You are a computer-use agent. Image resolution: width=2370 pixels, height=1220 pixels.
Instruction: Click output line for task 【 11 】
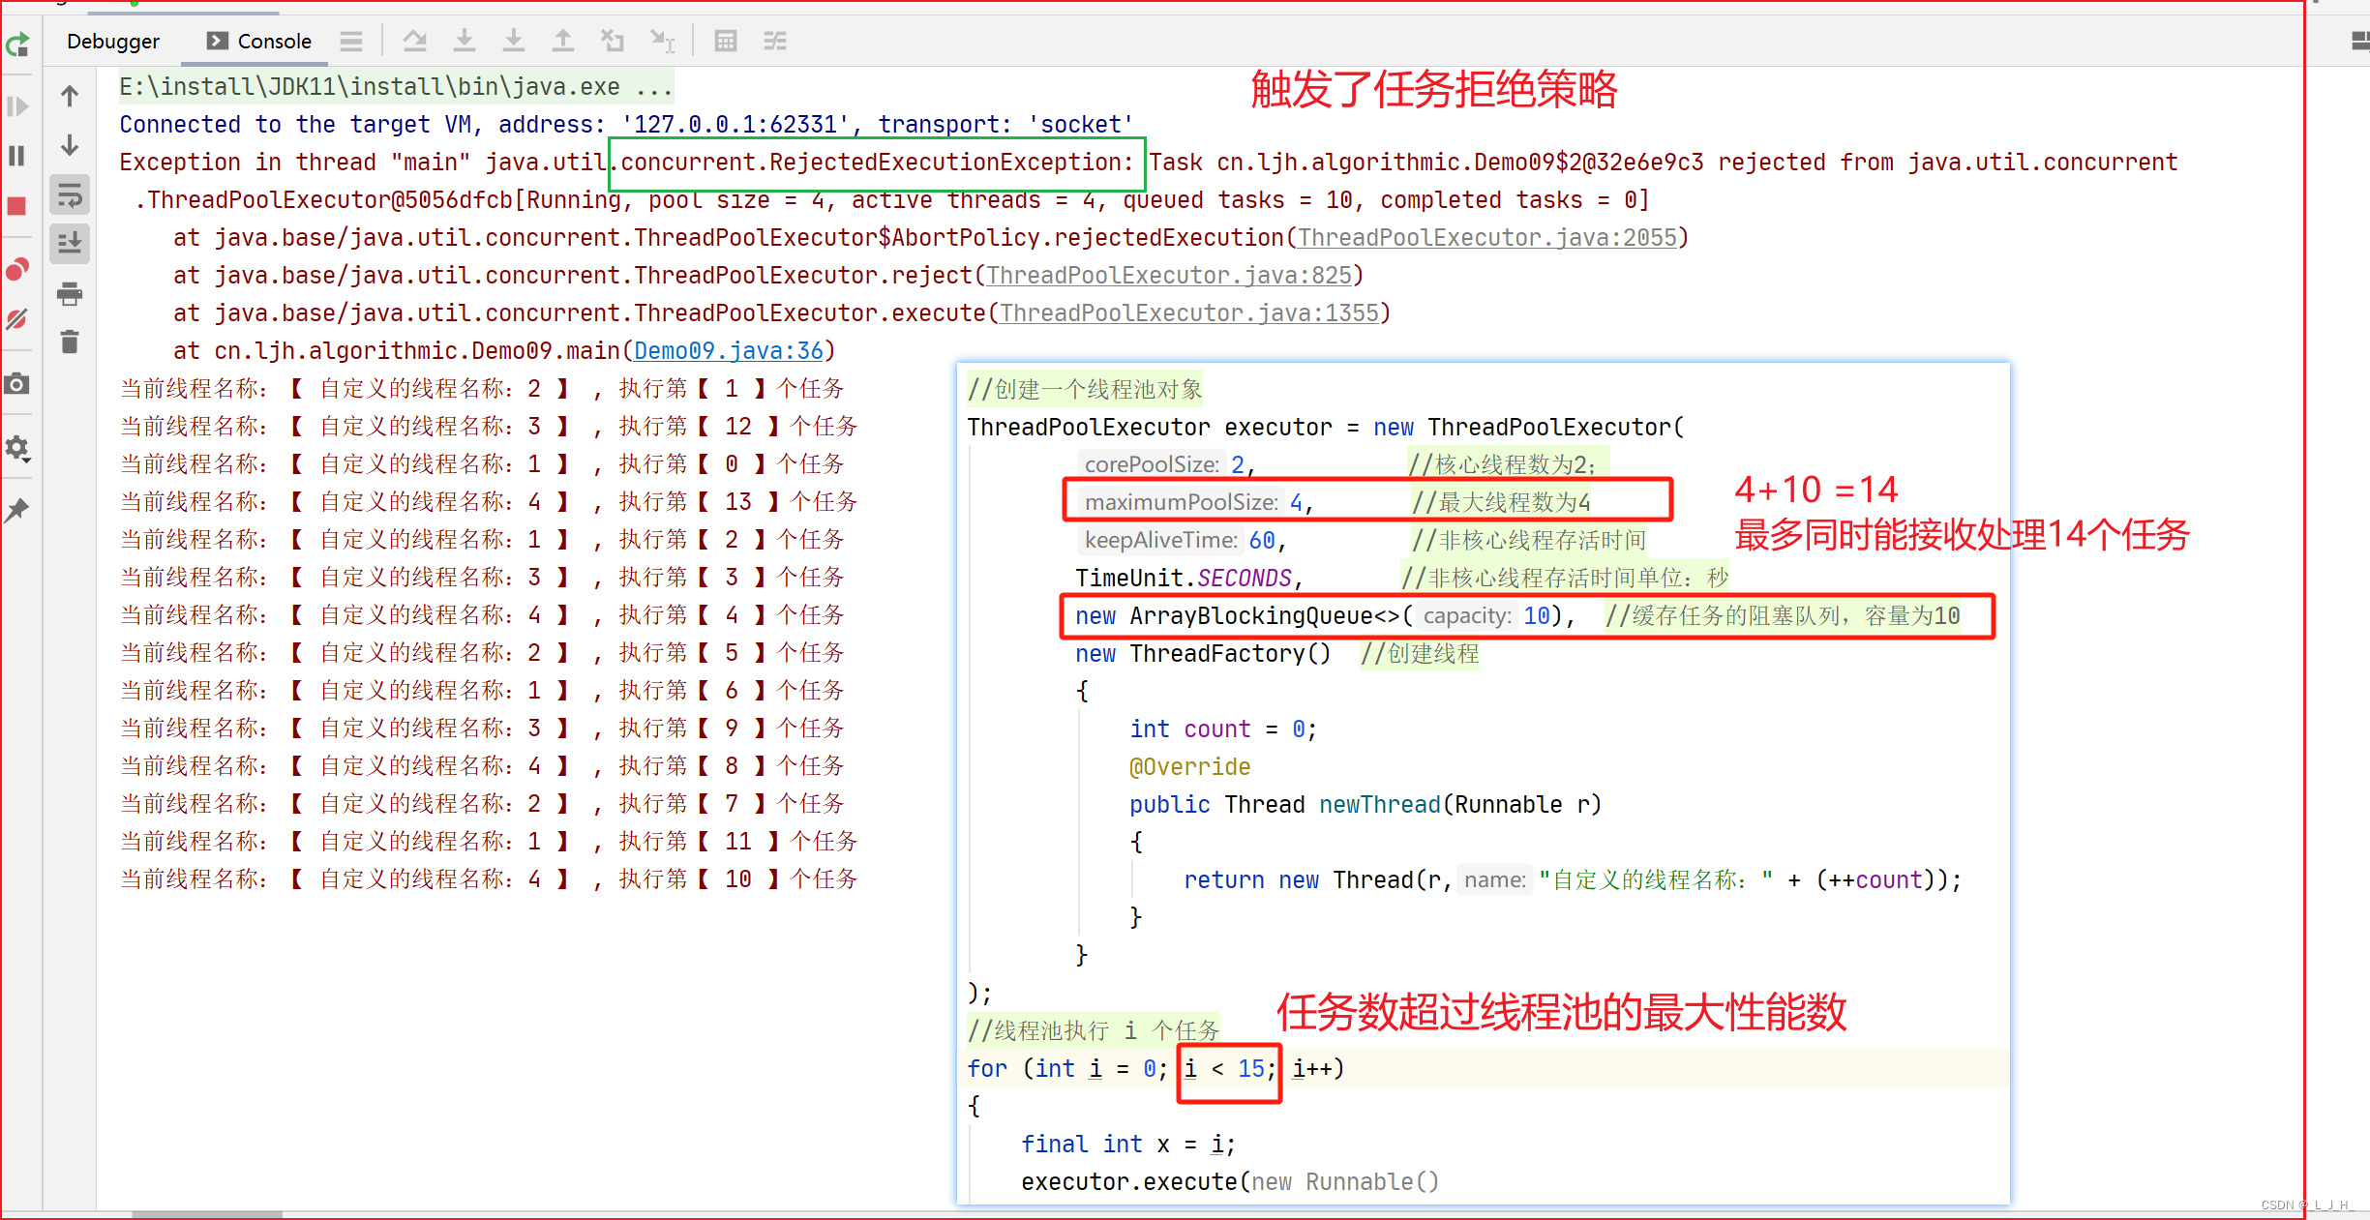488,842
